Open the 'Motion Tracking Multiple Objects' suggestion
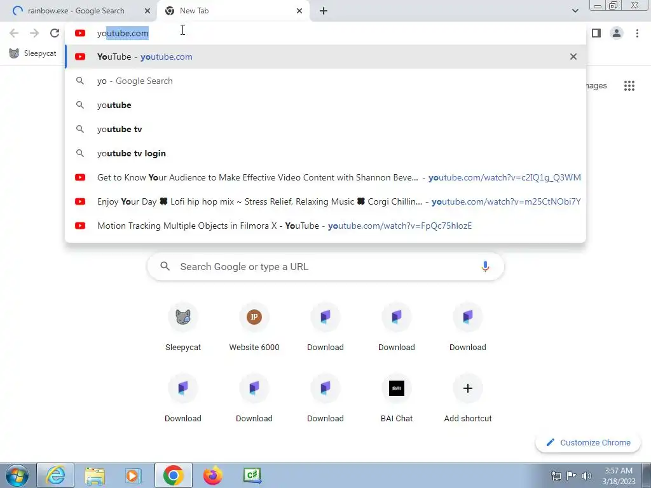The image size is (651, 488). point(325,226)
